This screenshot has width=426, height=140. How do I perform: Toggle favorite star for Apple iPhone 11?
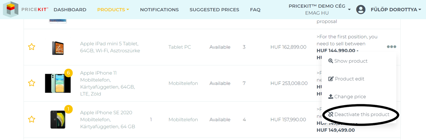click(32, 83)
